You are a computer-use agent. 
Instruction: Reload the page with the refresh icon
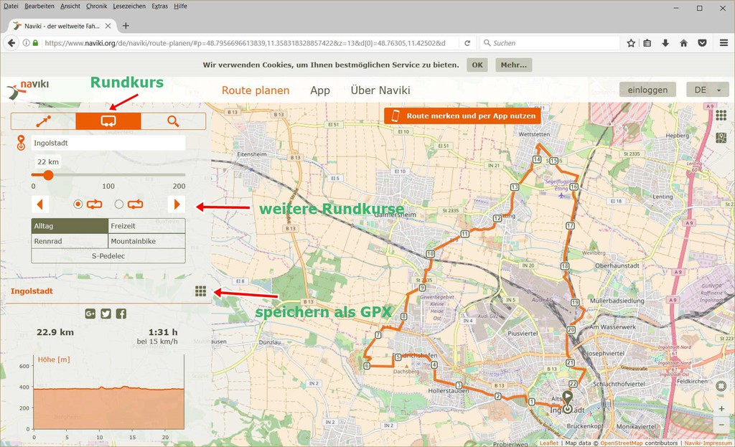pos(467,43)
